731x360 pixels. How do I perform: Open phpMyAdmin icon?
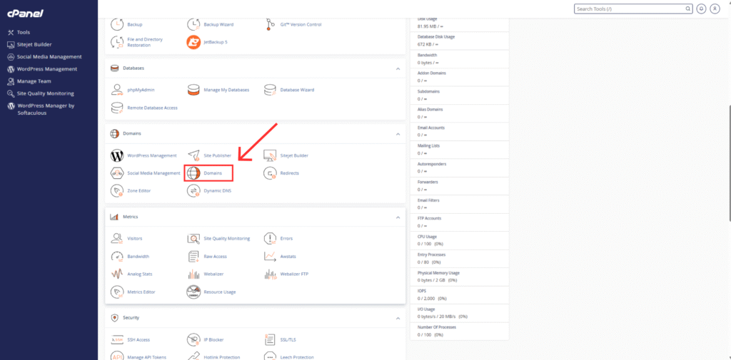pyautogui.click(x=116, y=89)
